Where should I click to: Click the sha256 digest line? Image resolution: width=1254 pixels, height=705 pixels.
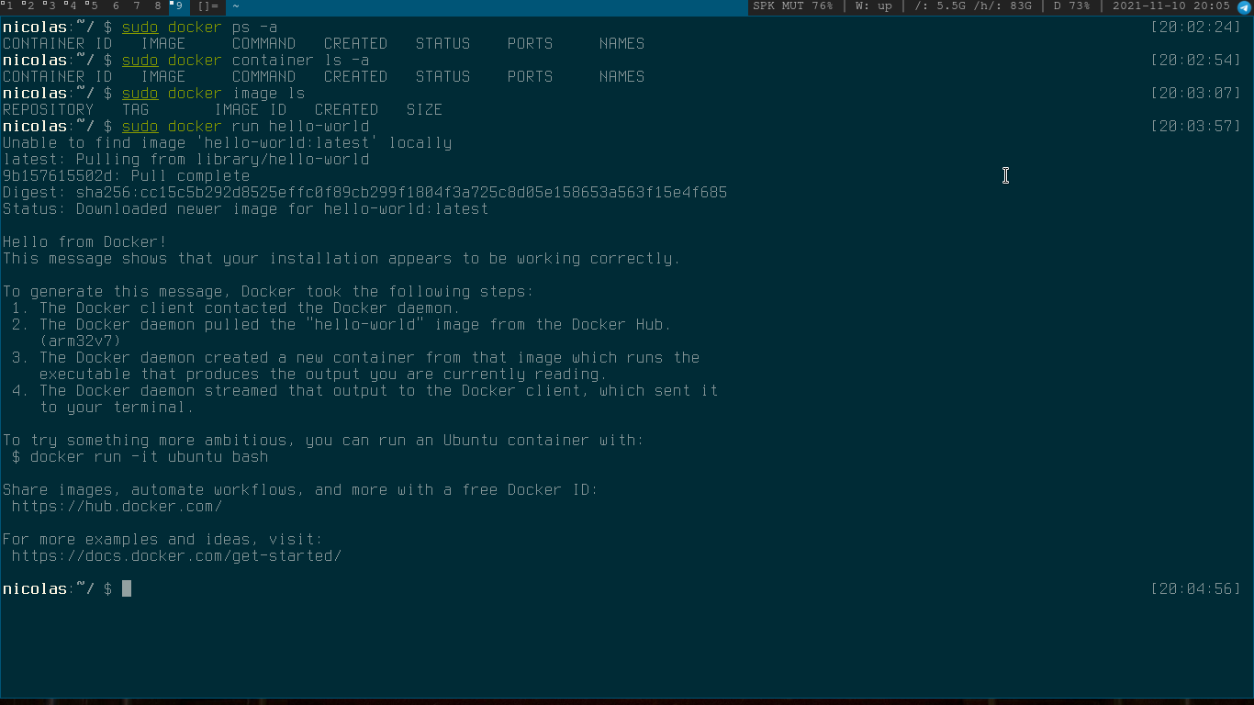[364, 193]
